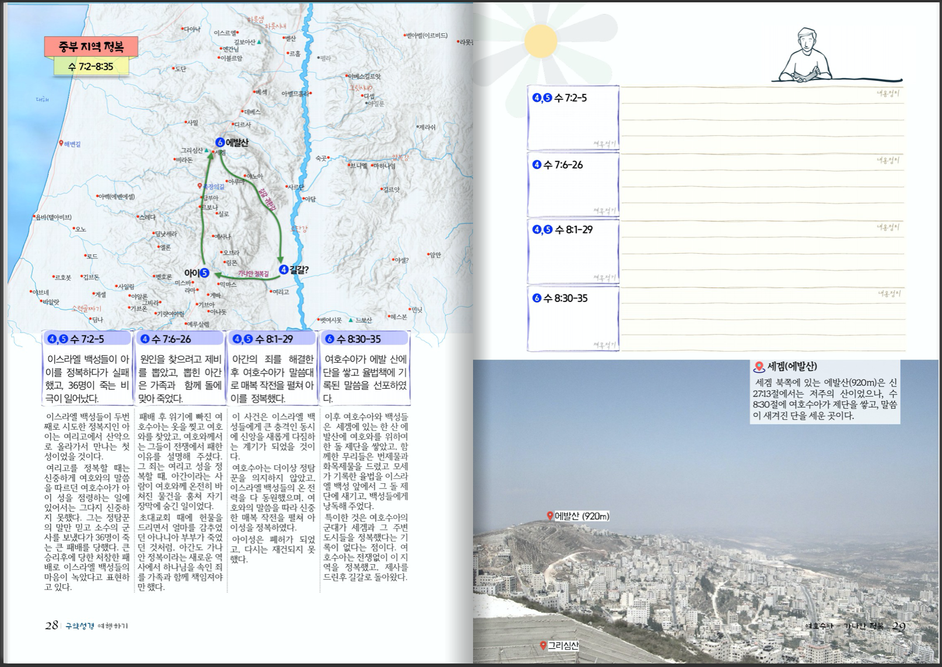Click the 중부 지역 정복 title banner
Image resolution: width=942 pixels, height=667 pixels.
pos(91,47)
